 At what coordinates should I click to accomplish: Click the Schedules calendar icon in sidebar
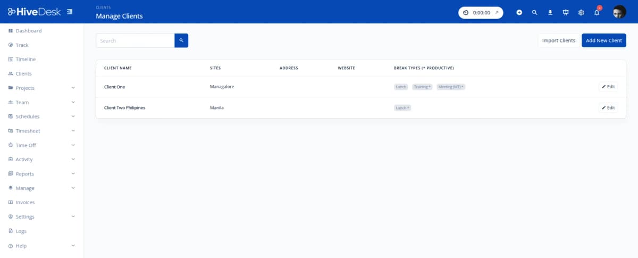(11, 116)
